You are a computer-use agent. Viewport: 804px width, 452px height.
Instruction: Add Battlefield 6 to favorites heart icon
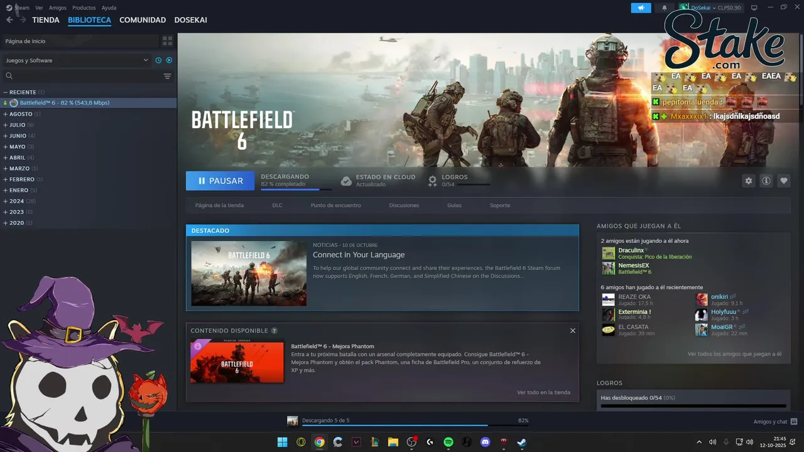[784, 181]
